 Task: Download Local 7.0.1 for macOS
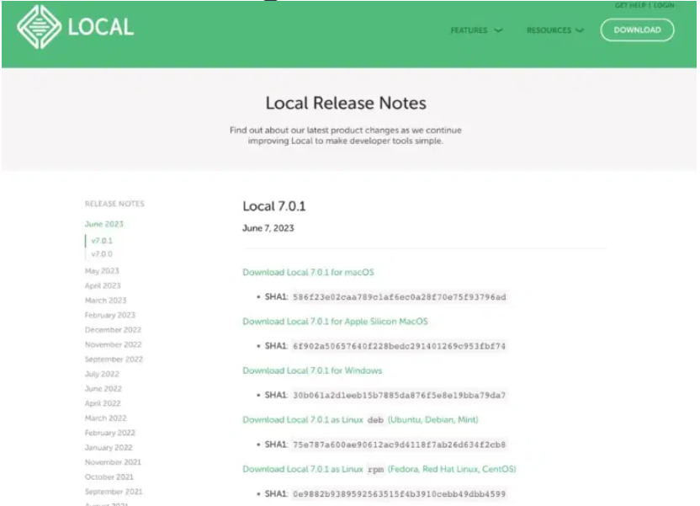[308, 273]
